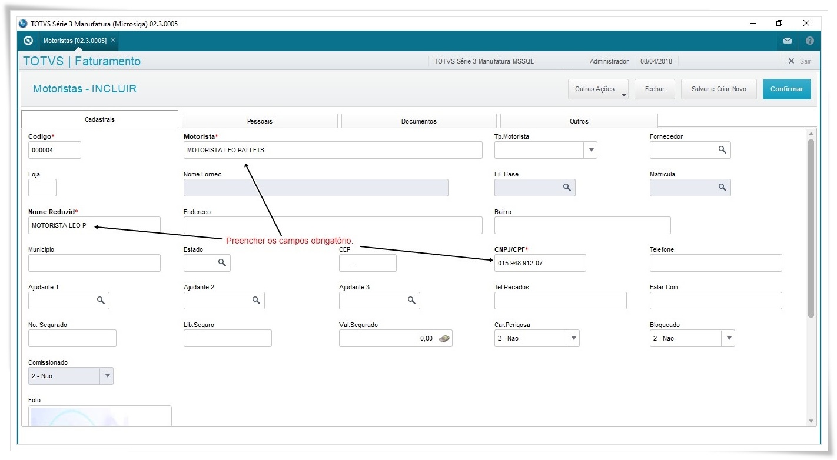Viewport: 837px width, 460px height.
Task: Search Fornecedor with the magnifier icon
Action: (722, 150)
